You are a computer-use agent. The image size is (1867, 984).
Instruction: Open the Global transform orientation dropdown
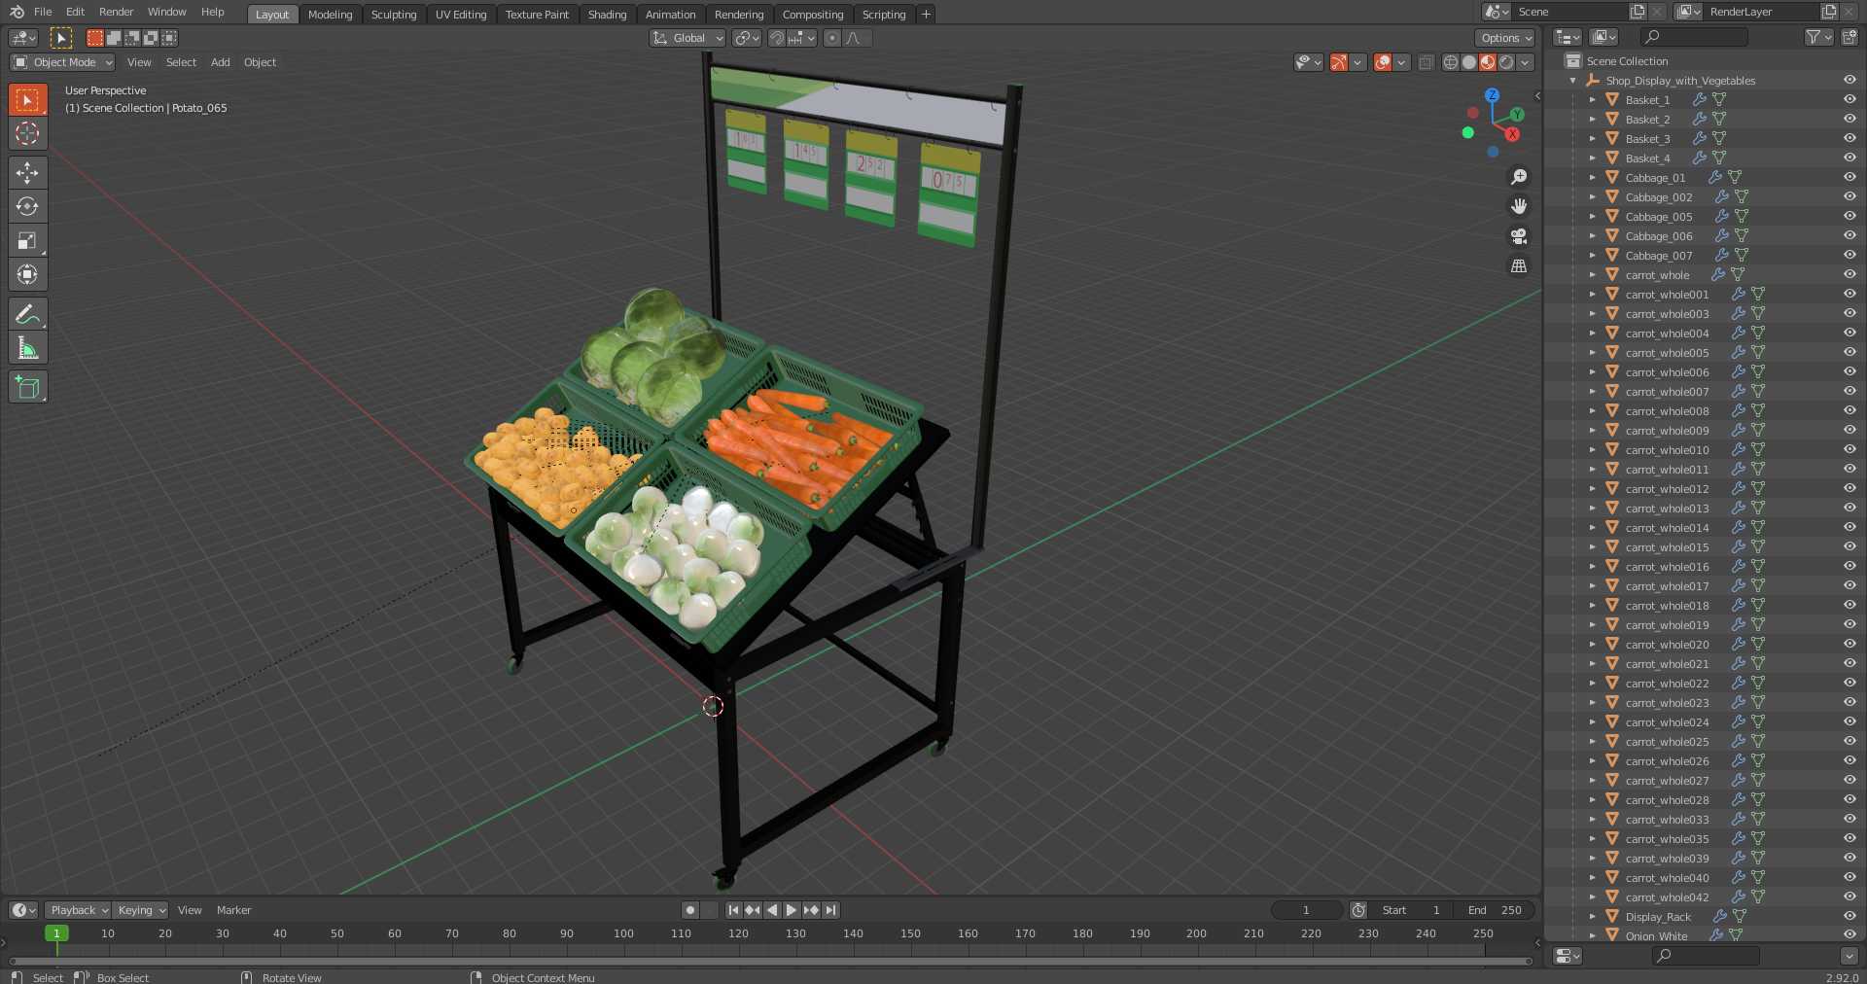pyautogui.click(x=688, y=38)
